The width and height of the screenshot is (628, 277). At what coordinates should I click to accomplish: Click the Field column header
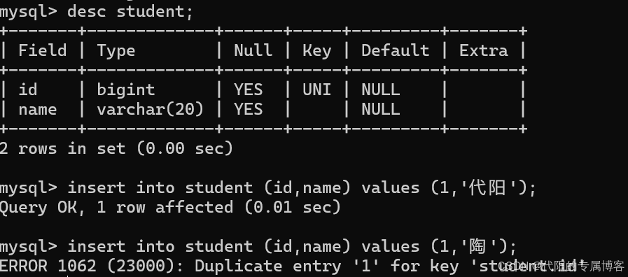[43, 50]
